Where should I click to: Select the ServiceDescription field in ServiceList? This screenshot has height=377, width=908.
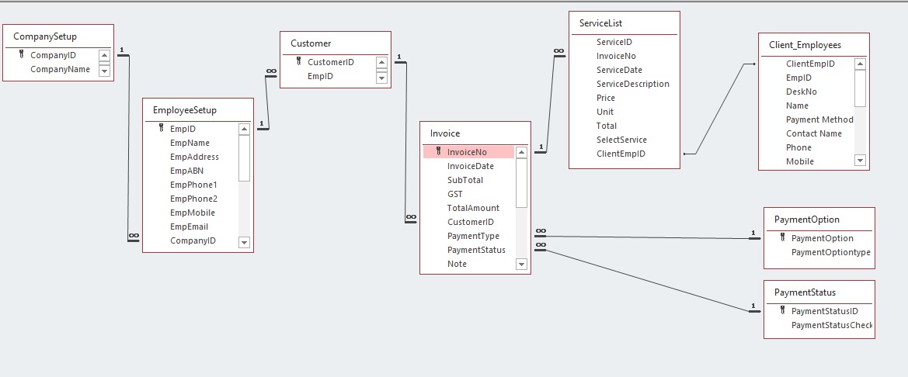point(632,84)
